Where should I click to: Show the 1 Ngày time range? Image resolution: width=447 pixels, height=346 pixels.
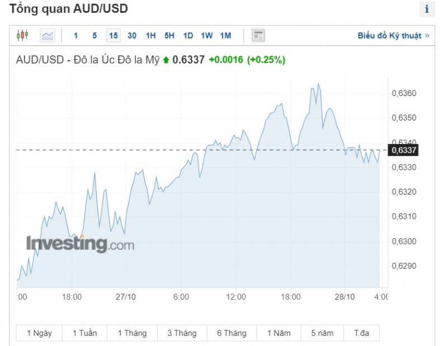pos(39,333)
